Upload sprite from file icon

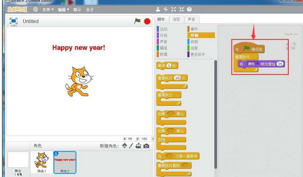(138, 146)
